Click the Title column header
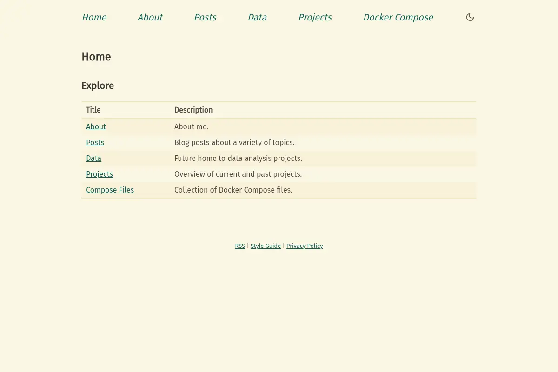Screen dimensions: 558x372 coord(93,110)
